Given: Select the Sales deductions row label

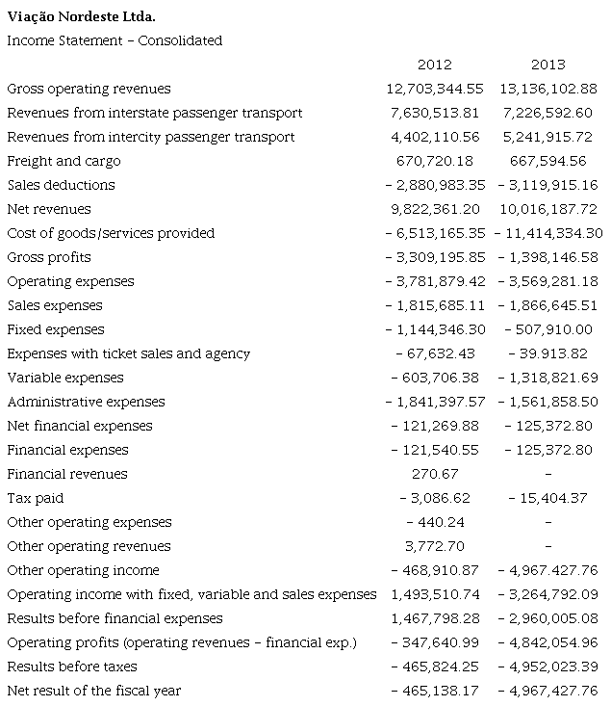Looking at the screenshot, I should [61, 185].
